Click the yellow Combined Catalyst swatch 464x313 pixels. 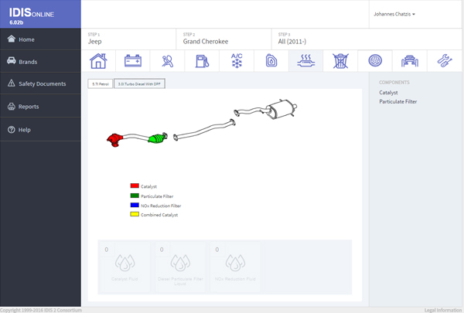pyautogui.click(x=135, y=214)
